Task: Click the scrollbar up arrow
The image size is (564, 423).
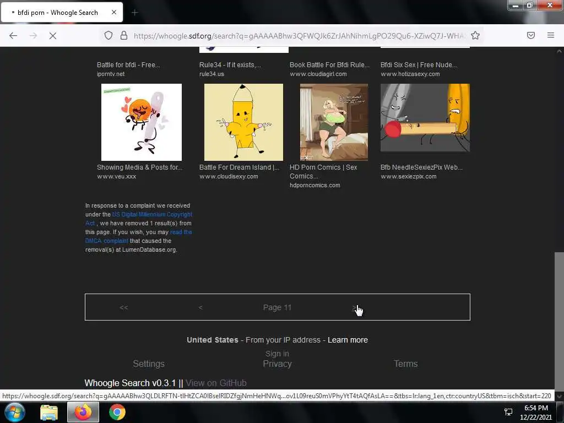Action: tap(559, 51)
